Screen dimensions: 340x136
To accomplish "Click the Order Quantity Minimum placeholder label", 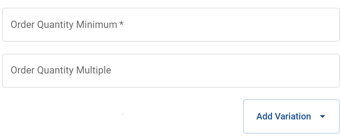I will [67, 25].
